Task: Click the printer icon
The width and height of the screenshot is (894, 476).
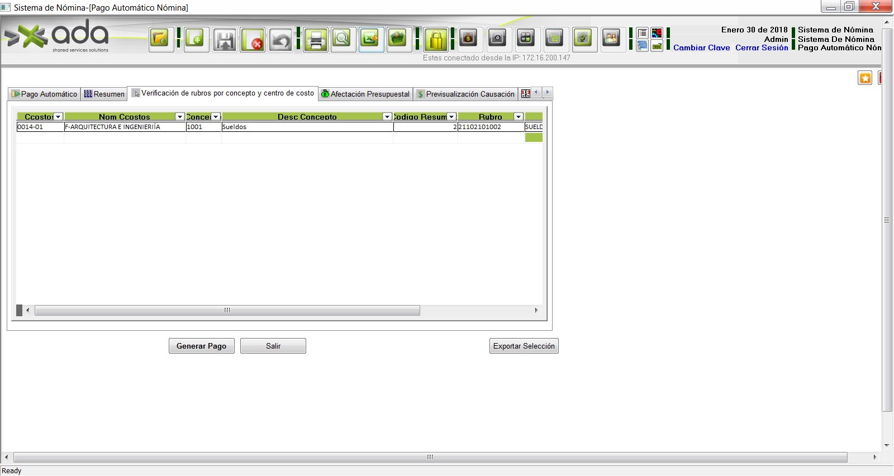Action: tap(316, 40)
